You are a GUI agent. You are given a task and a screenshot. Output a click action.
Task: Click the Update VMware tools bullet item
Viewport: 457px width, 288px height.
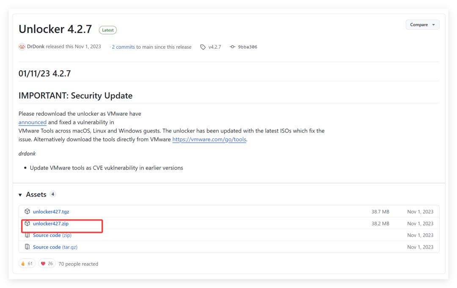(106, 168)
